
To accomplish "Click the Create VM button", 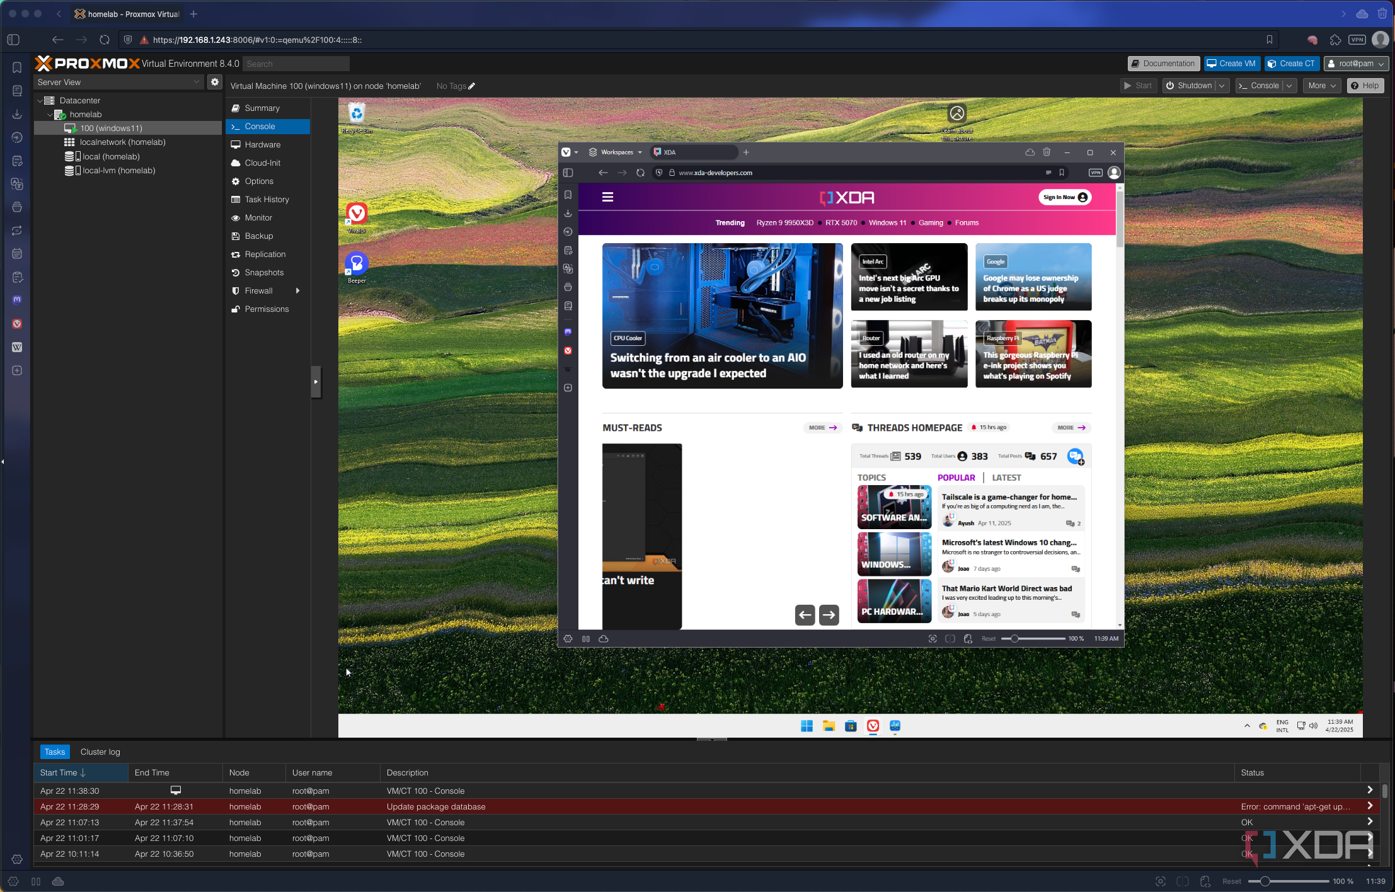I will tap(1231, 64).
